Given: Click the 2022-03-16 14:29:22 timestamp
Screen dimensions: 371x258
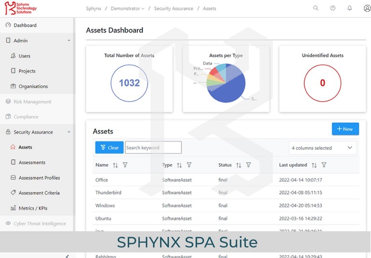Looking at the screenshot, I should click(x=301, y=218).
